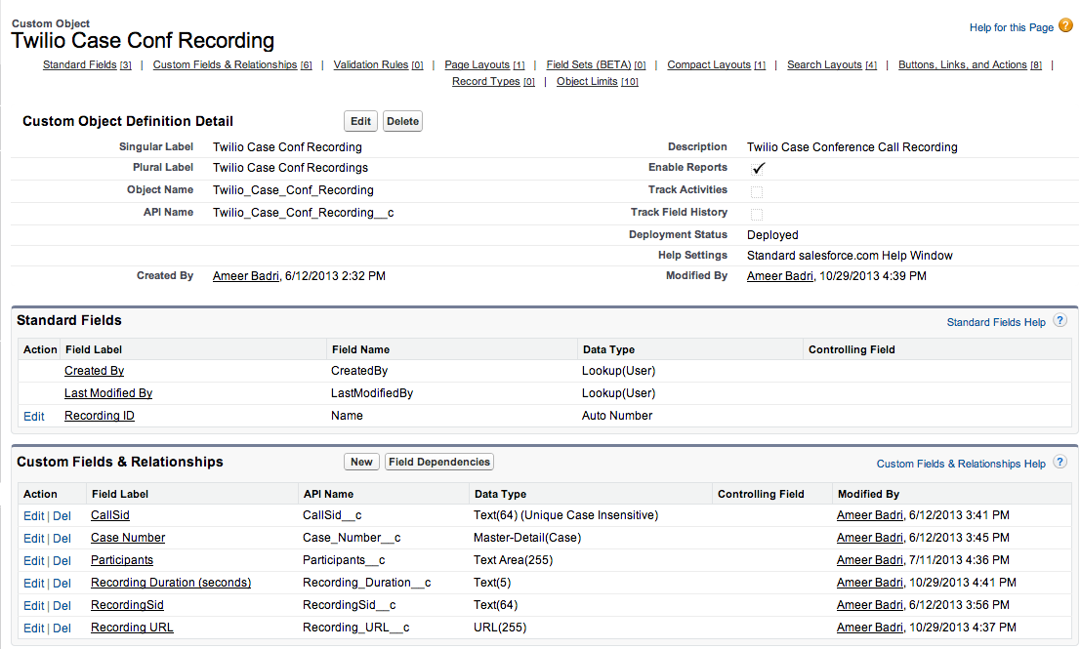
Task: Go to Buttons, Links, and Actions link
Action: [x=970, y=64]
